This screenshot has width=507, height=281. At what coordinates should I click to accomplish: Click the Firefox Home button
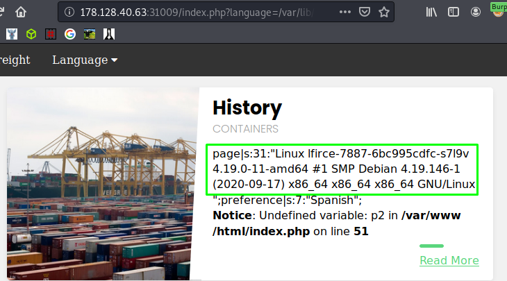pos(22,12)
